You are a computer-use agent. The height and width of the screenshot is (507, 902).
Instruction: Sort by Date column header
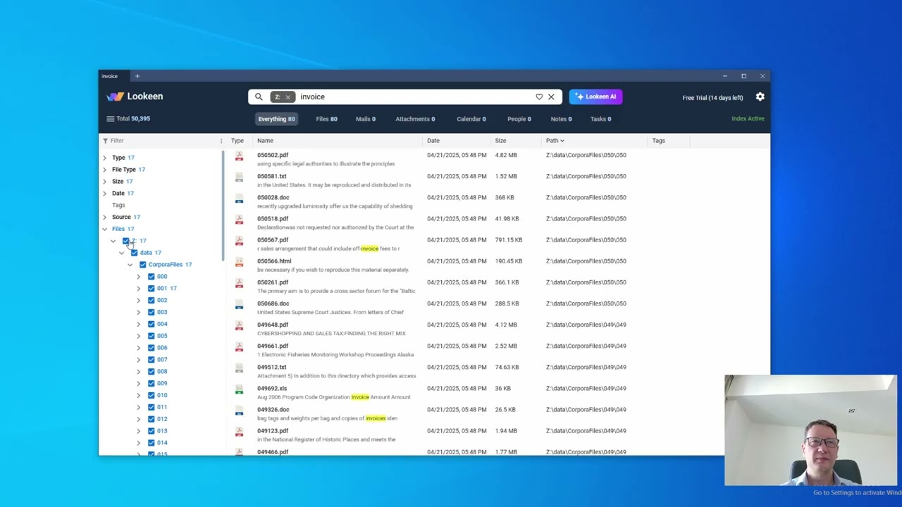pos(433,141)
